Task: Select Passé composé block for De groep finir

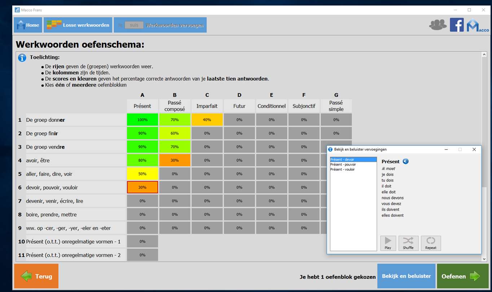Action: [x=175, y=133]
